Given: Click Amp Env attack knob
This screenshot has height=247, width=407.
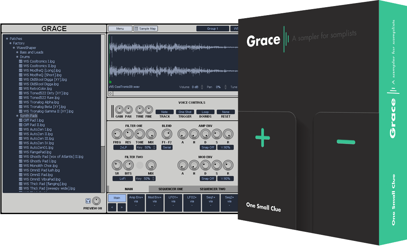Looking at the screenshot, I should tap(183, 134).
